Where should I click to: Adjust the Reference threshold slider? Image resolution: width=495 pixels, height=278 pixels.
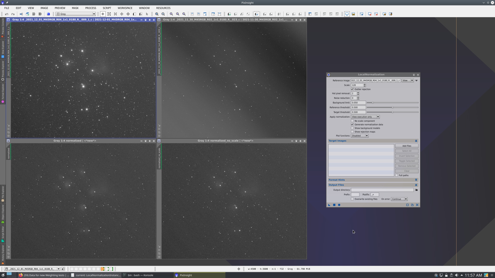(392, 108)
